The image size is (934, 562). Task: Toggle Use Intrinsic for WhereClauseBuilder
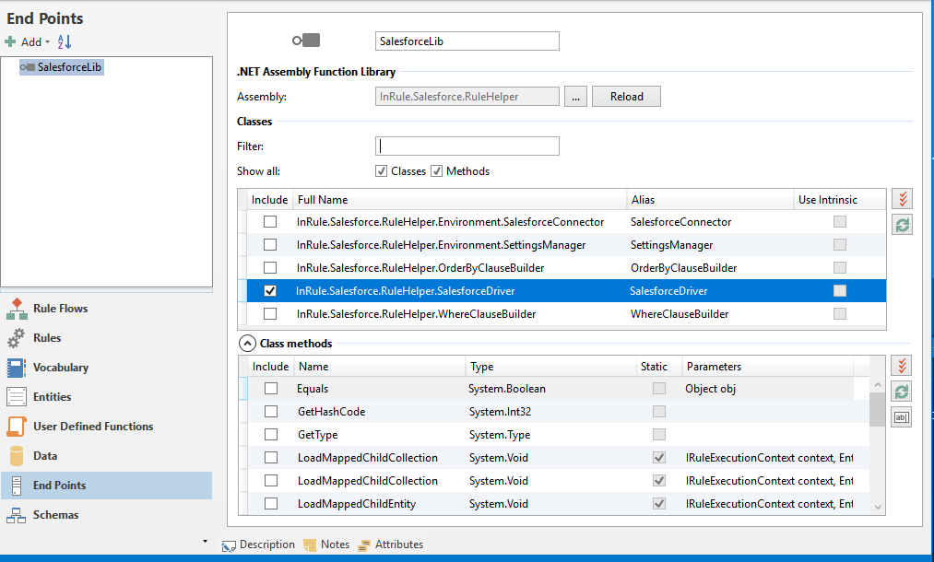coord(840,314)
